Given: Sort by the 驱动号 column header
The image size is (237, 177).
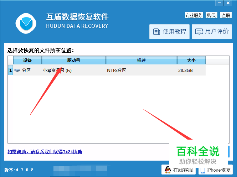Looking at the screenshot, I should (x=74, y=60).
